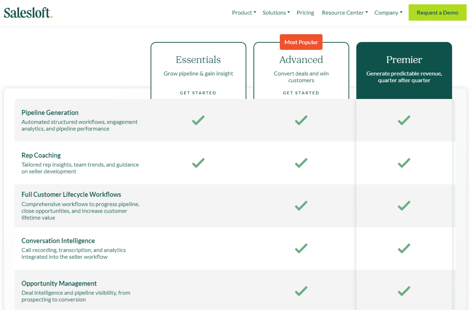The image size is (472, 310).
Task: Click the Premier checkmark for Conversation Intelligence
Action: click(404, 248)
